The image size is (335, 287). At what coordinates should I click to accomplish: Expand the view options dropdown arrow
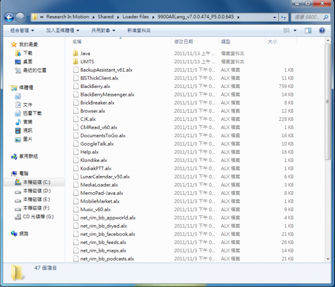295,30
